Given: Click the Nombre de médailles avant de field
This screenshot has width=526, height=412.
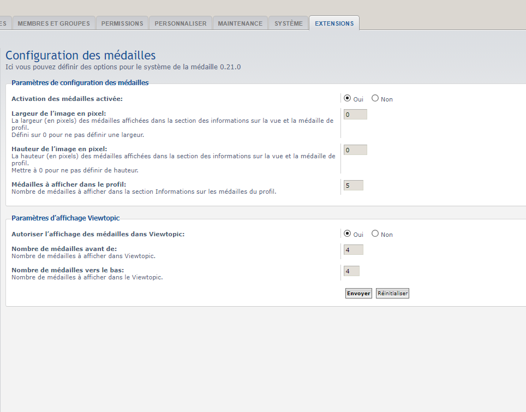Looking at the screenshot, I should pos(353,250).
